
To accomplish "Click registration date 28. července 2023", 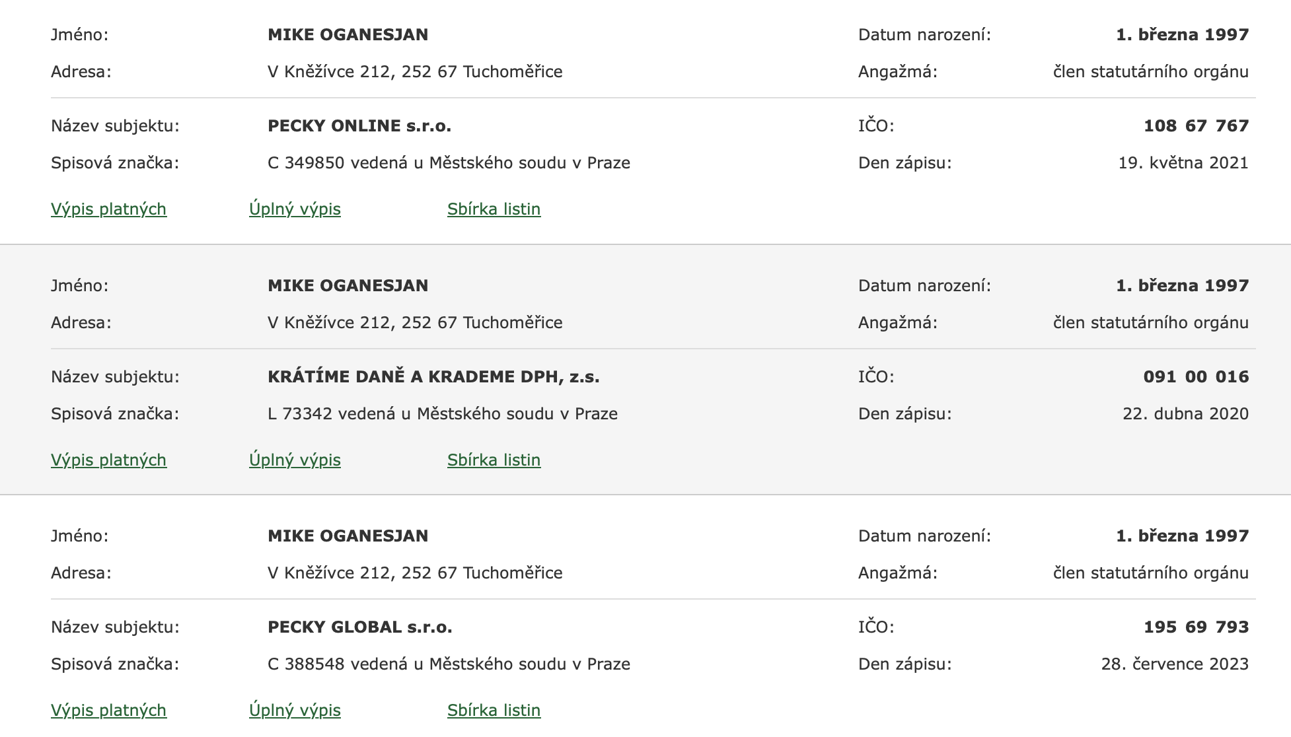I will [1175, 664].
